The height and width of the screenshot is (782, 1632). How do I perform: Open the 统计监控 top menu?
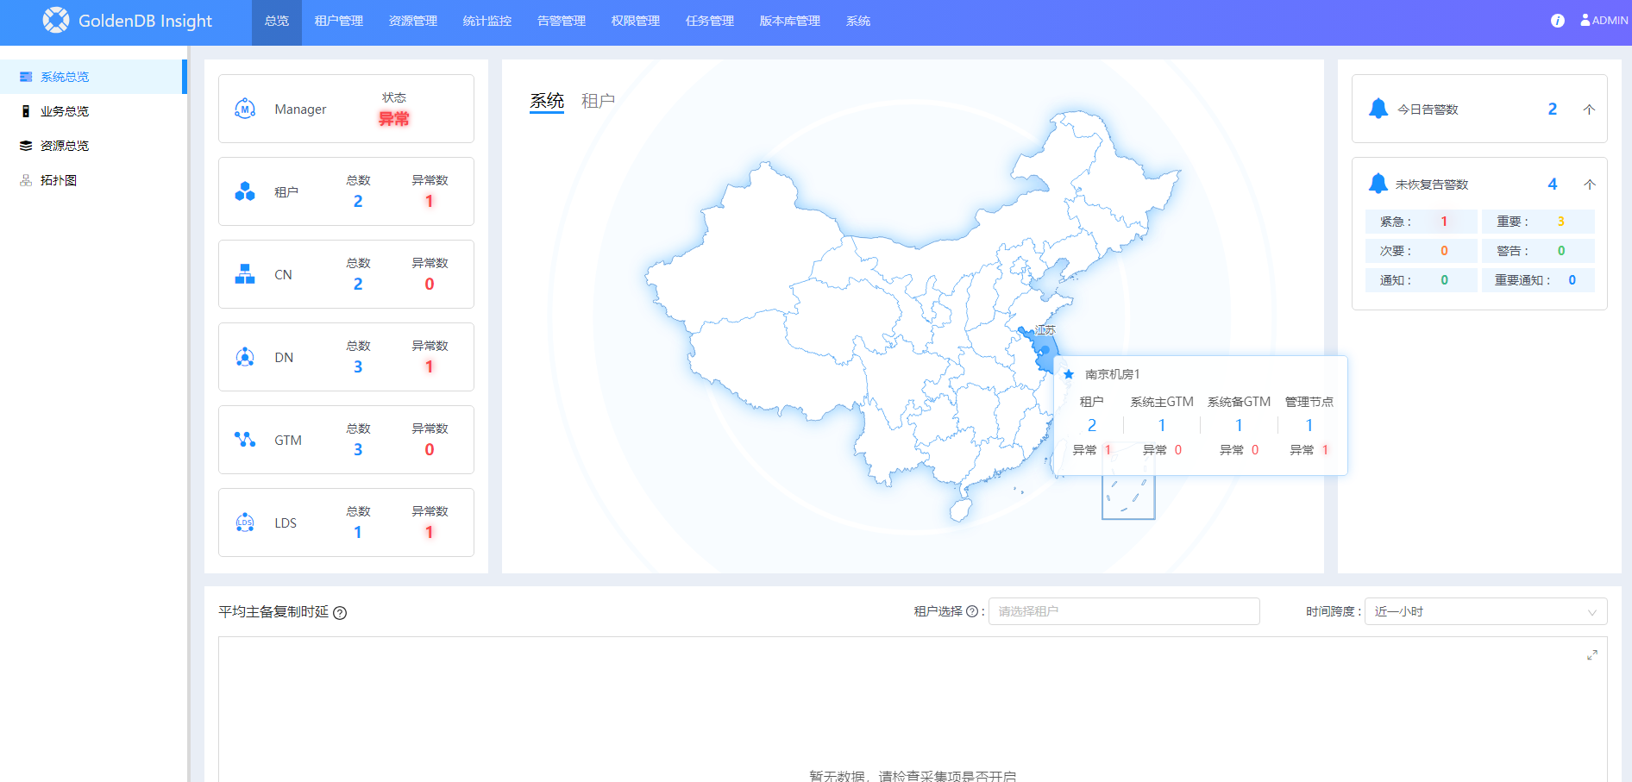(487, 22)
